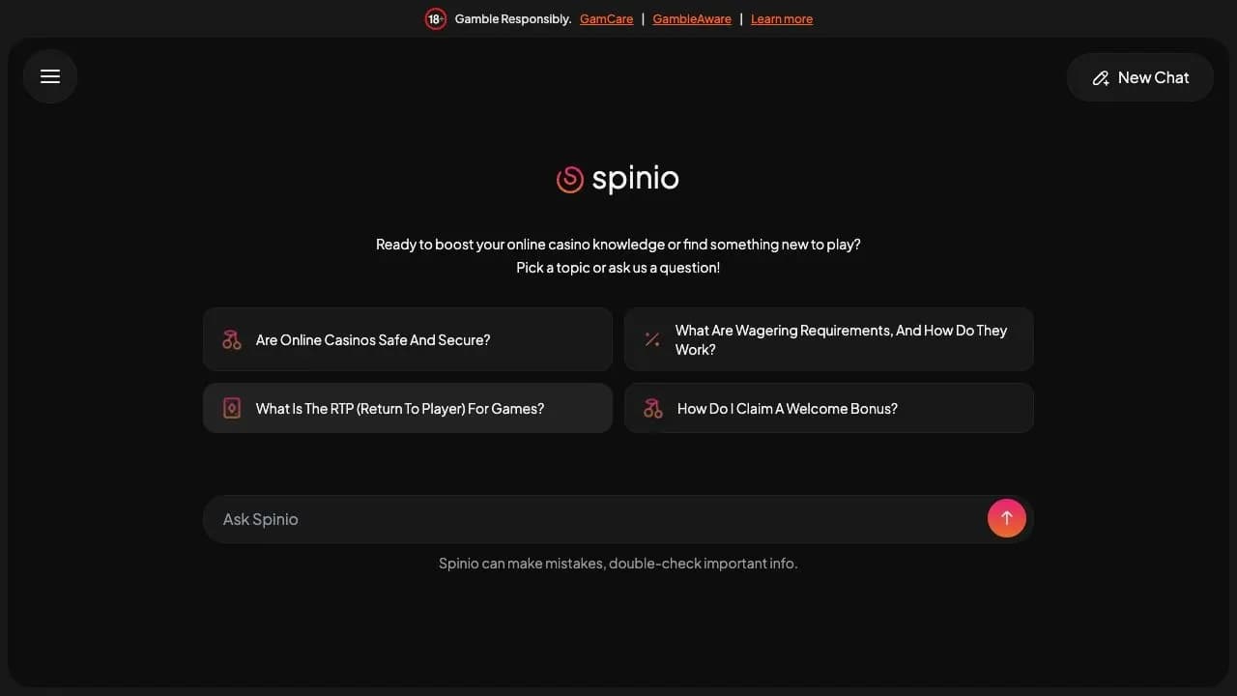Screen dimensions: 1237x696
Task: Click the 'Ready to boost your online casino knowledge' line
Action: pyautogui.click(x=618, y=245)
